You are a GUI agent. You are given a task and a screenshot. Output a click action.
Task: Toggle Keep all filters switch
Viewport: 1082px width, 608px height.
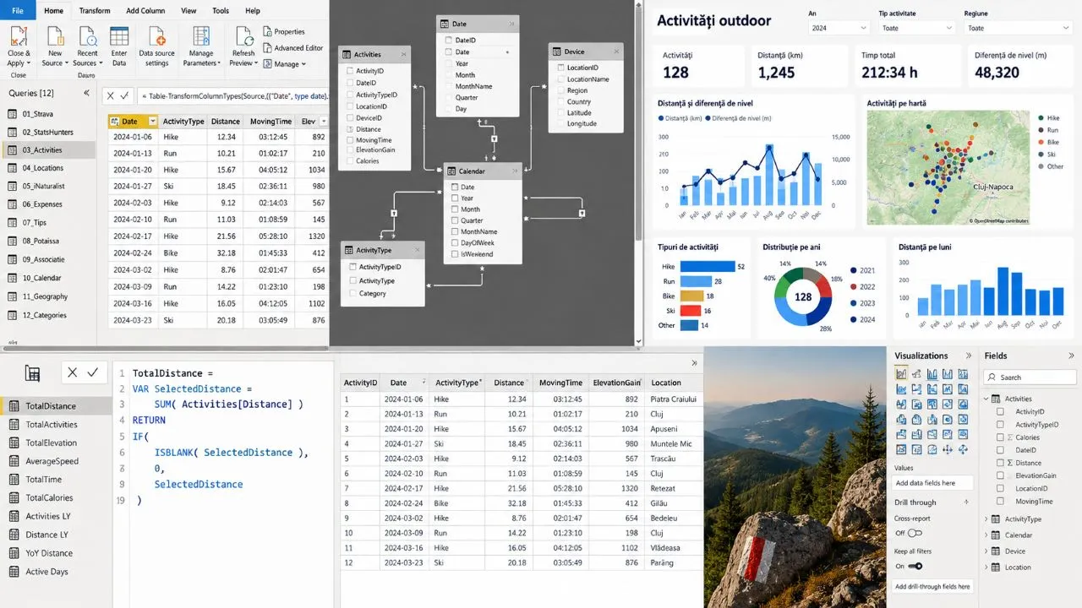(x=915, y=566)
